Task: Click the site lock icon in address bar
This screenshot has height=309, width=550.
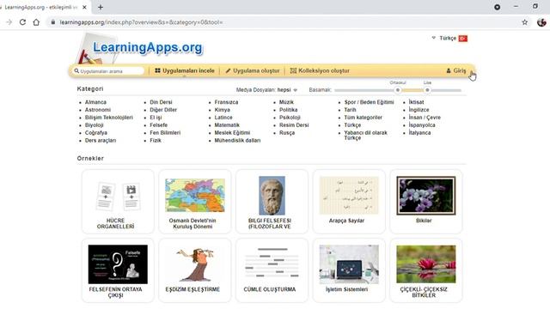Action: (53, 22)
